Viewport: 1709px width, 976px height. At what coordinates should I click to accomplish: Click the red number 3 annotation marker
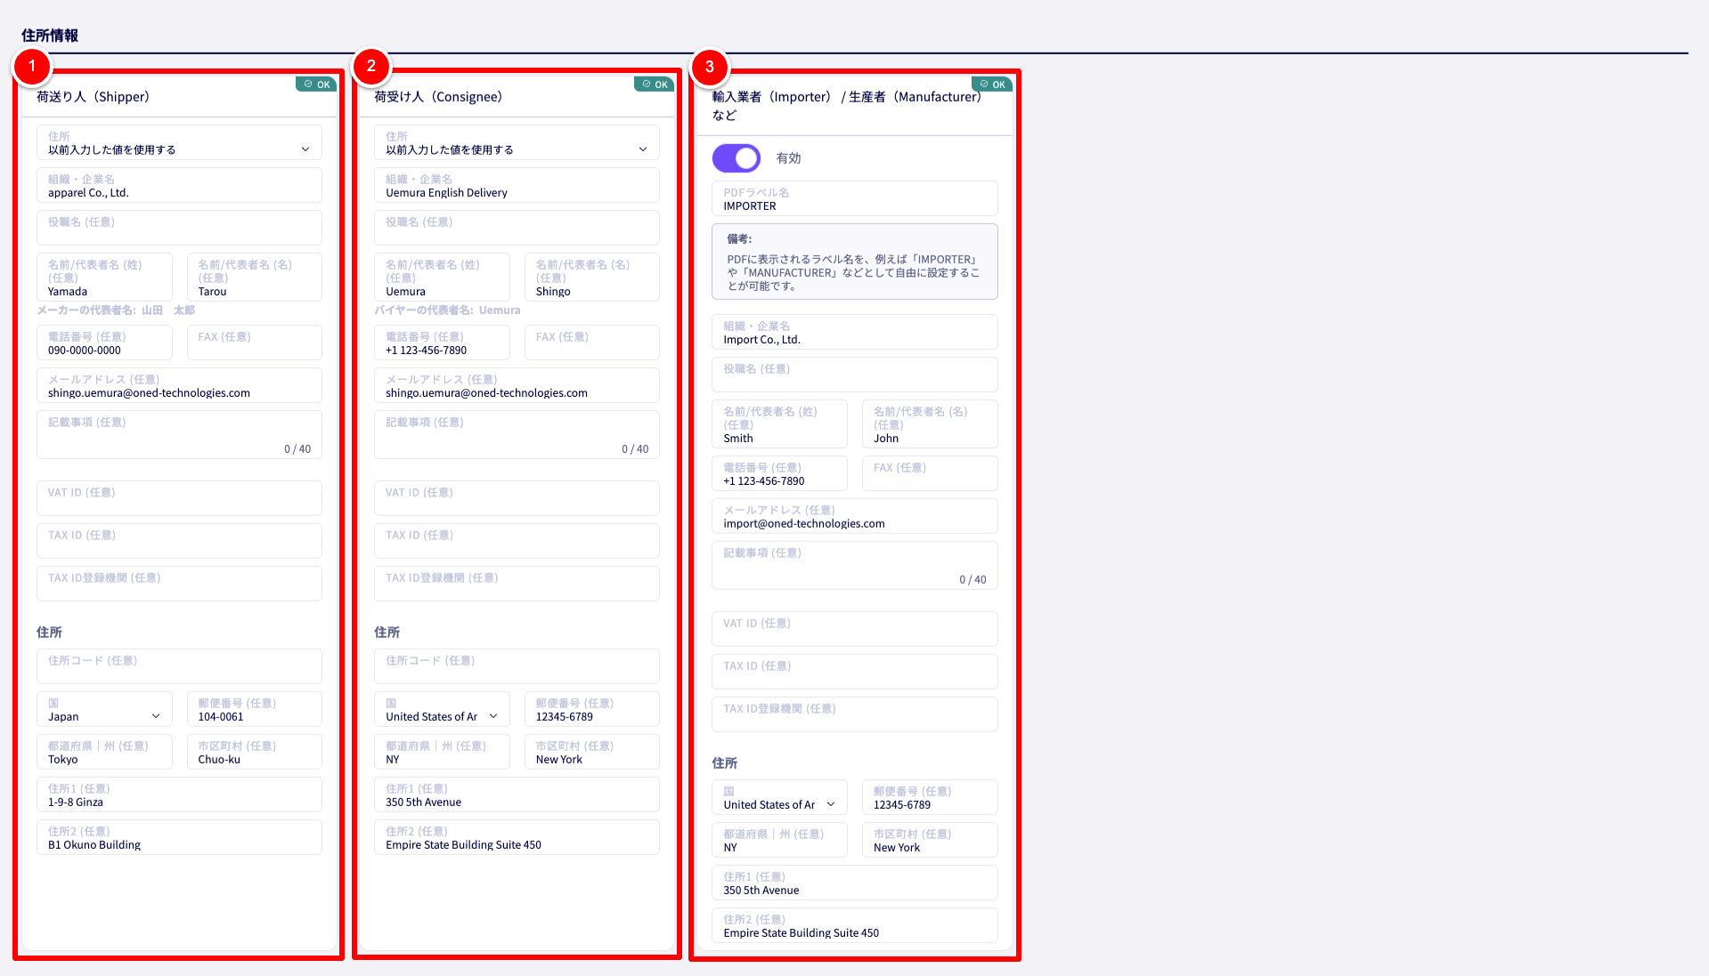(x=709, y=66)
